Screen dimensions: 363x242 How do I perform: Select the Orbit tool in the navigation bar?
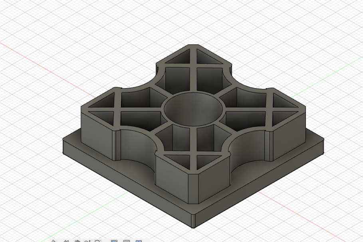tap(53, 241)
